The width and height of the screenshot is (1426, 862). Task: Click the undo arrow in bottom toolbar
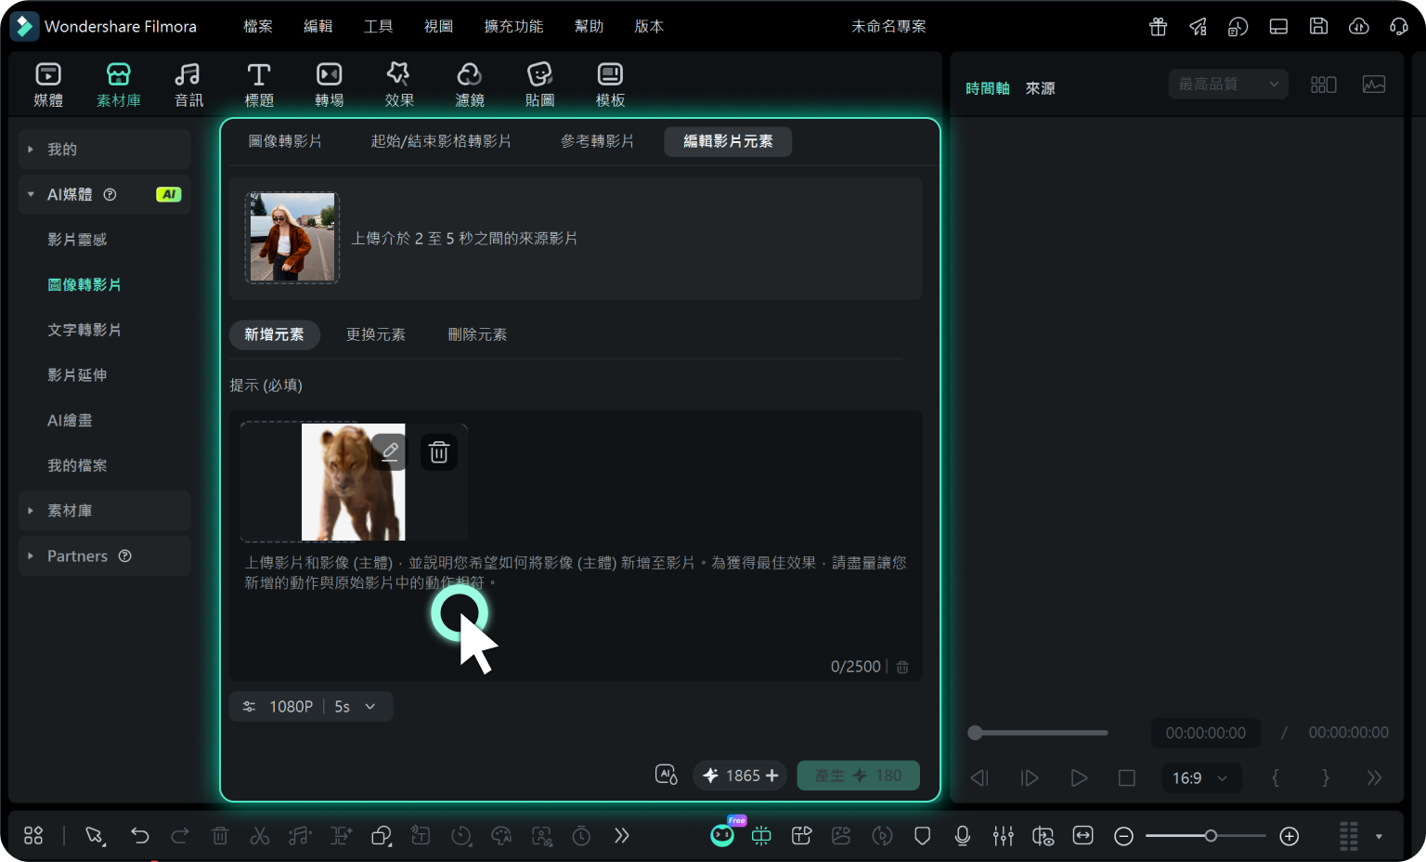(140, 836)
